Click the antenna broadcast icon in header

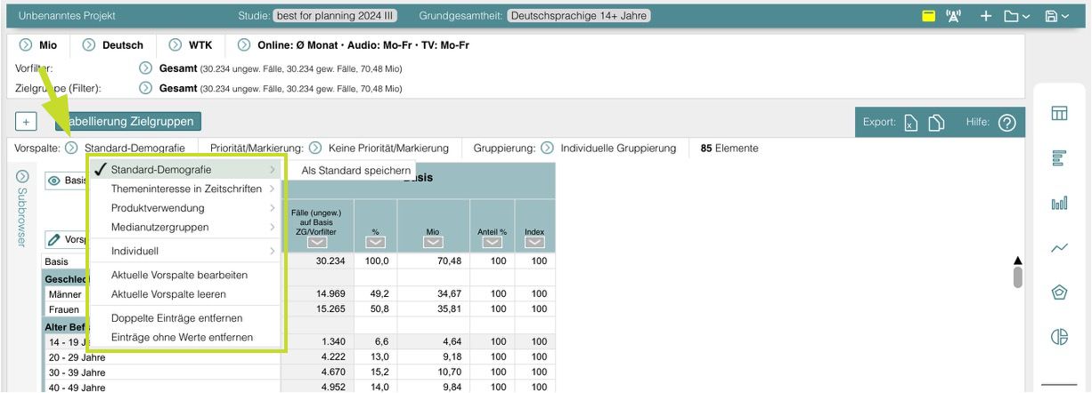tap(954, 16)
